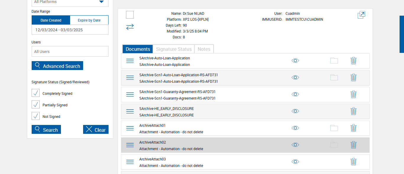Switch to the Notes tab

[x=204, y=49]
